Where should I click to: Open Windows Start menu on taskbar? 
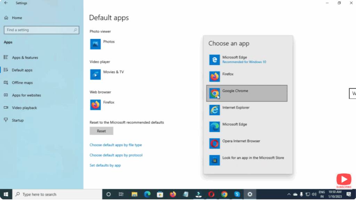6,194
